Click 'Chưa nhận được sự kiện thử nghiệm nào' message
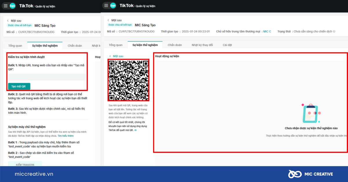 (x=311, y=128)
